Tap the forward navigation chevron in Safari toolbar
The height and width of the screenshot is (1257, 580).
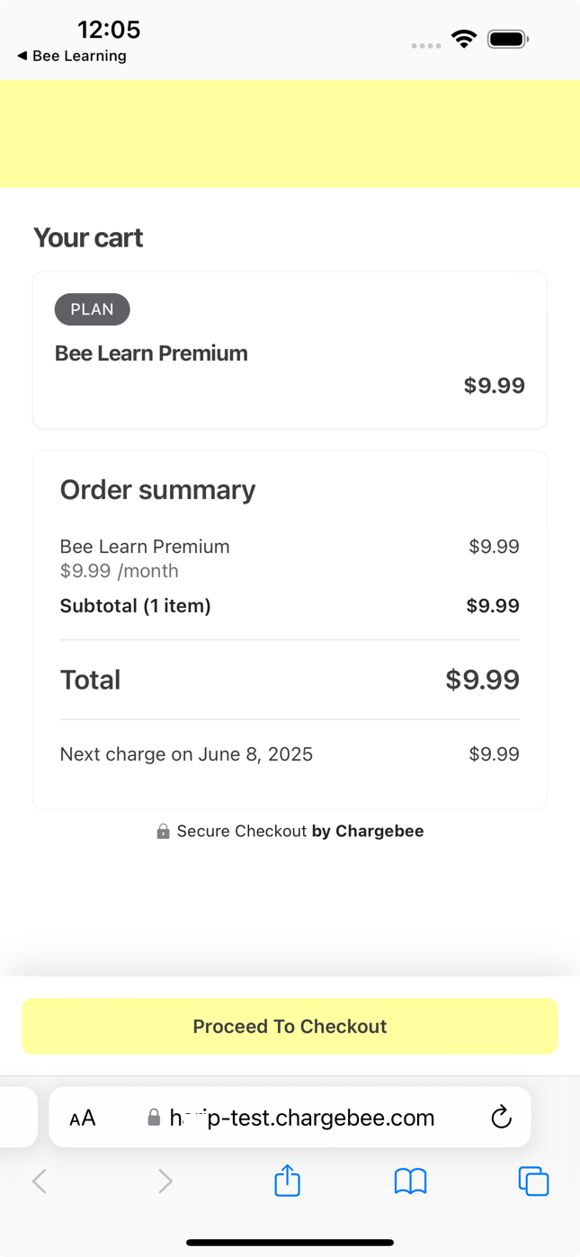coord(165,1181)
